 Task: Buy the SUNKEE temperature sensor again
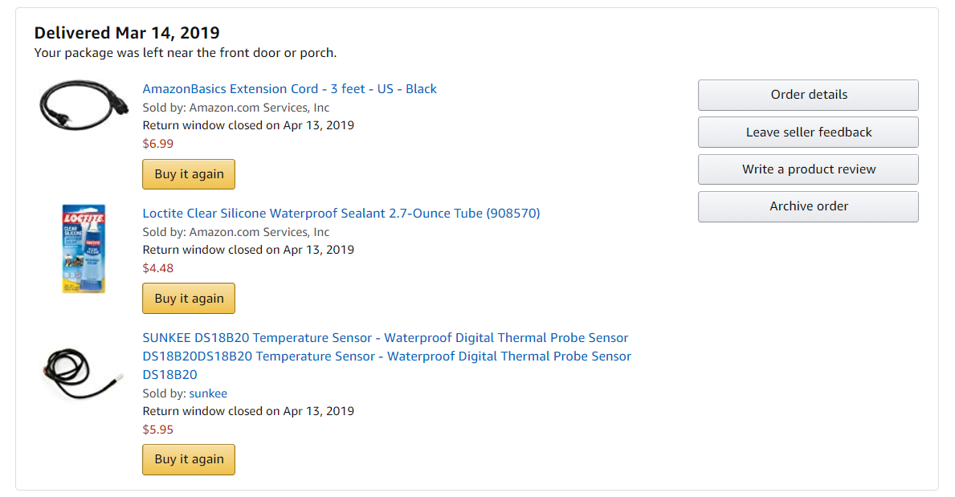(189, 459)
